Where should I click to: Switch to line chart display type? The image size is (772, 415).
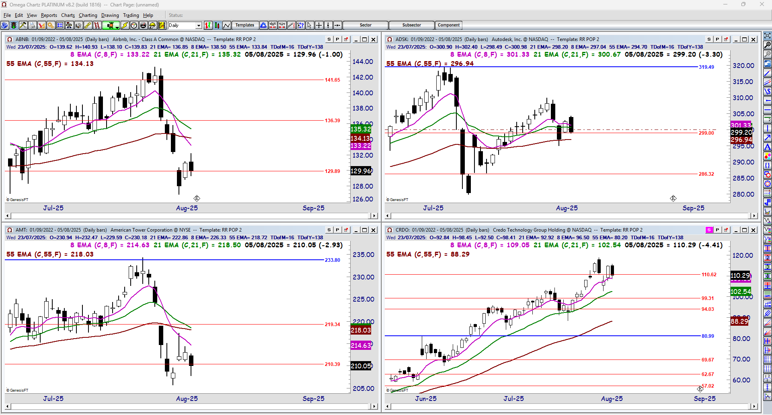pyautogui.click(x=226, y=25)
